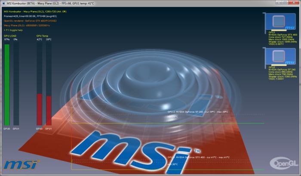Image resolution: width=301 pixels, height=176 pixels.
Task: Click the Kombustor app icon in title bar
Action: [x=4, y=3]
